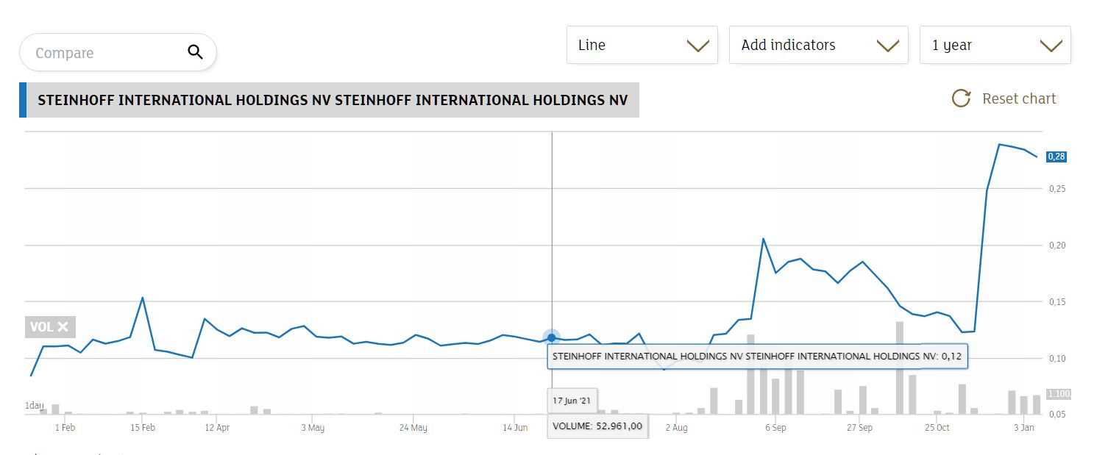Expand the Add indicators dropdown
Viewport: 1108px width, 455px height.
click(x=818, y=45)
